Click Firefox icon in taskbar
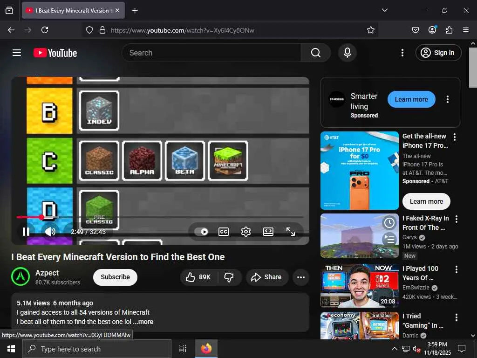The height and width of the screenshot is (358, 477). point(206,349)
